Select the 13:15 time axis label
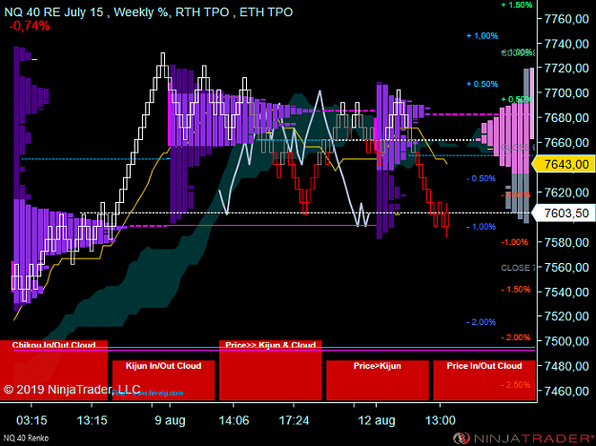This screenshot has width=596, height=446. (92, 420)
